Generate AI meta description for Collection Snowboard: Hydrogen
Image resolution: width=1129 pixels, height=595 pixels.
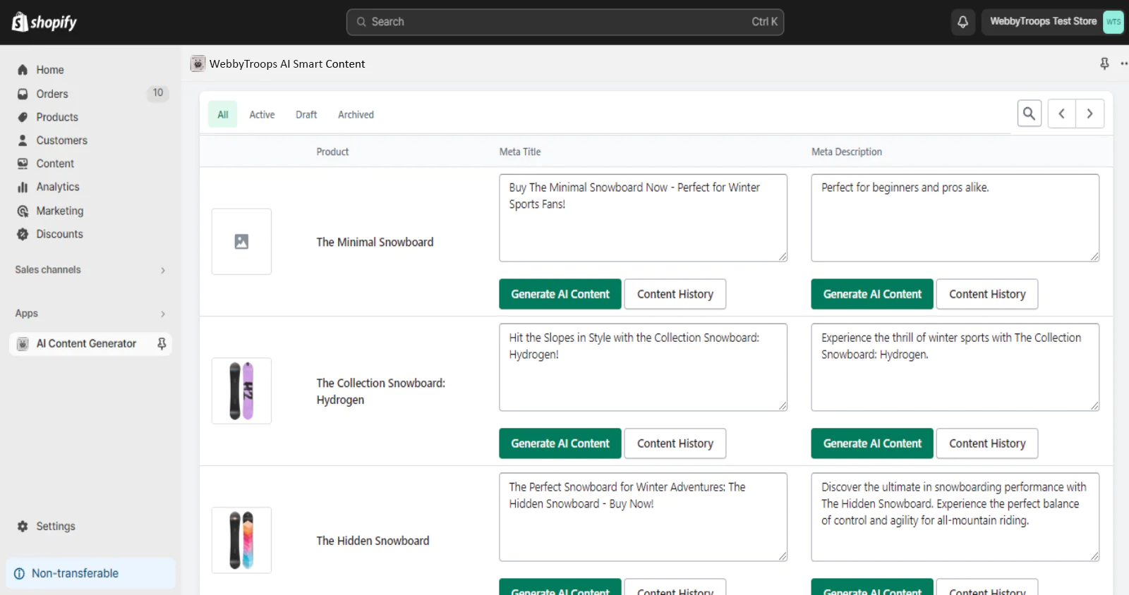872,443
